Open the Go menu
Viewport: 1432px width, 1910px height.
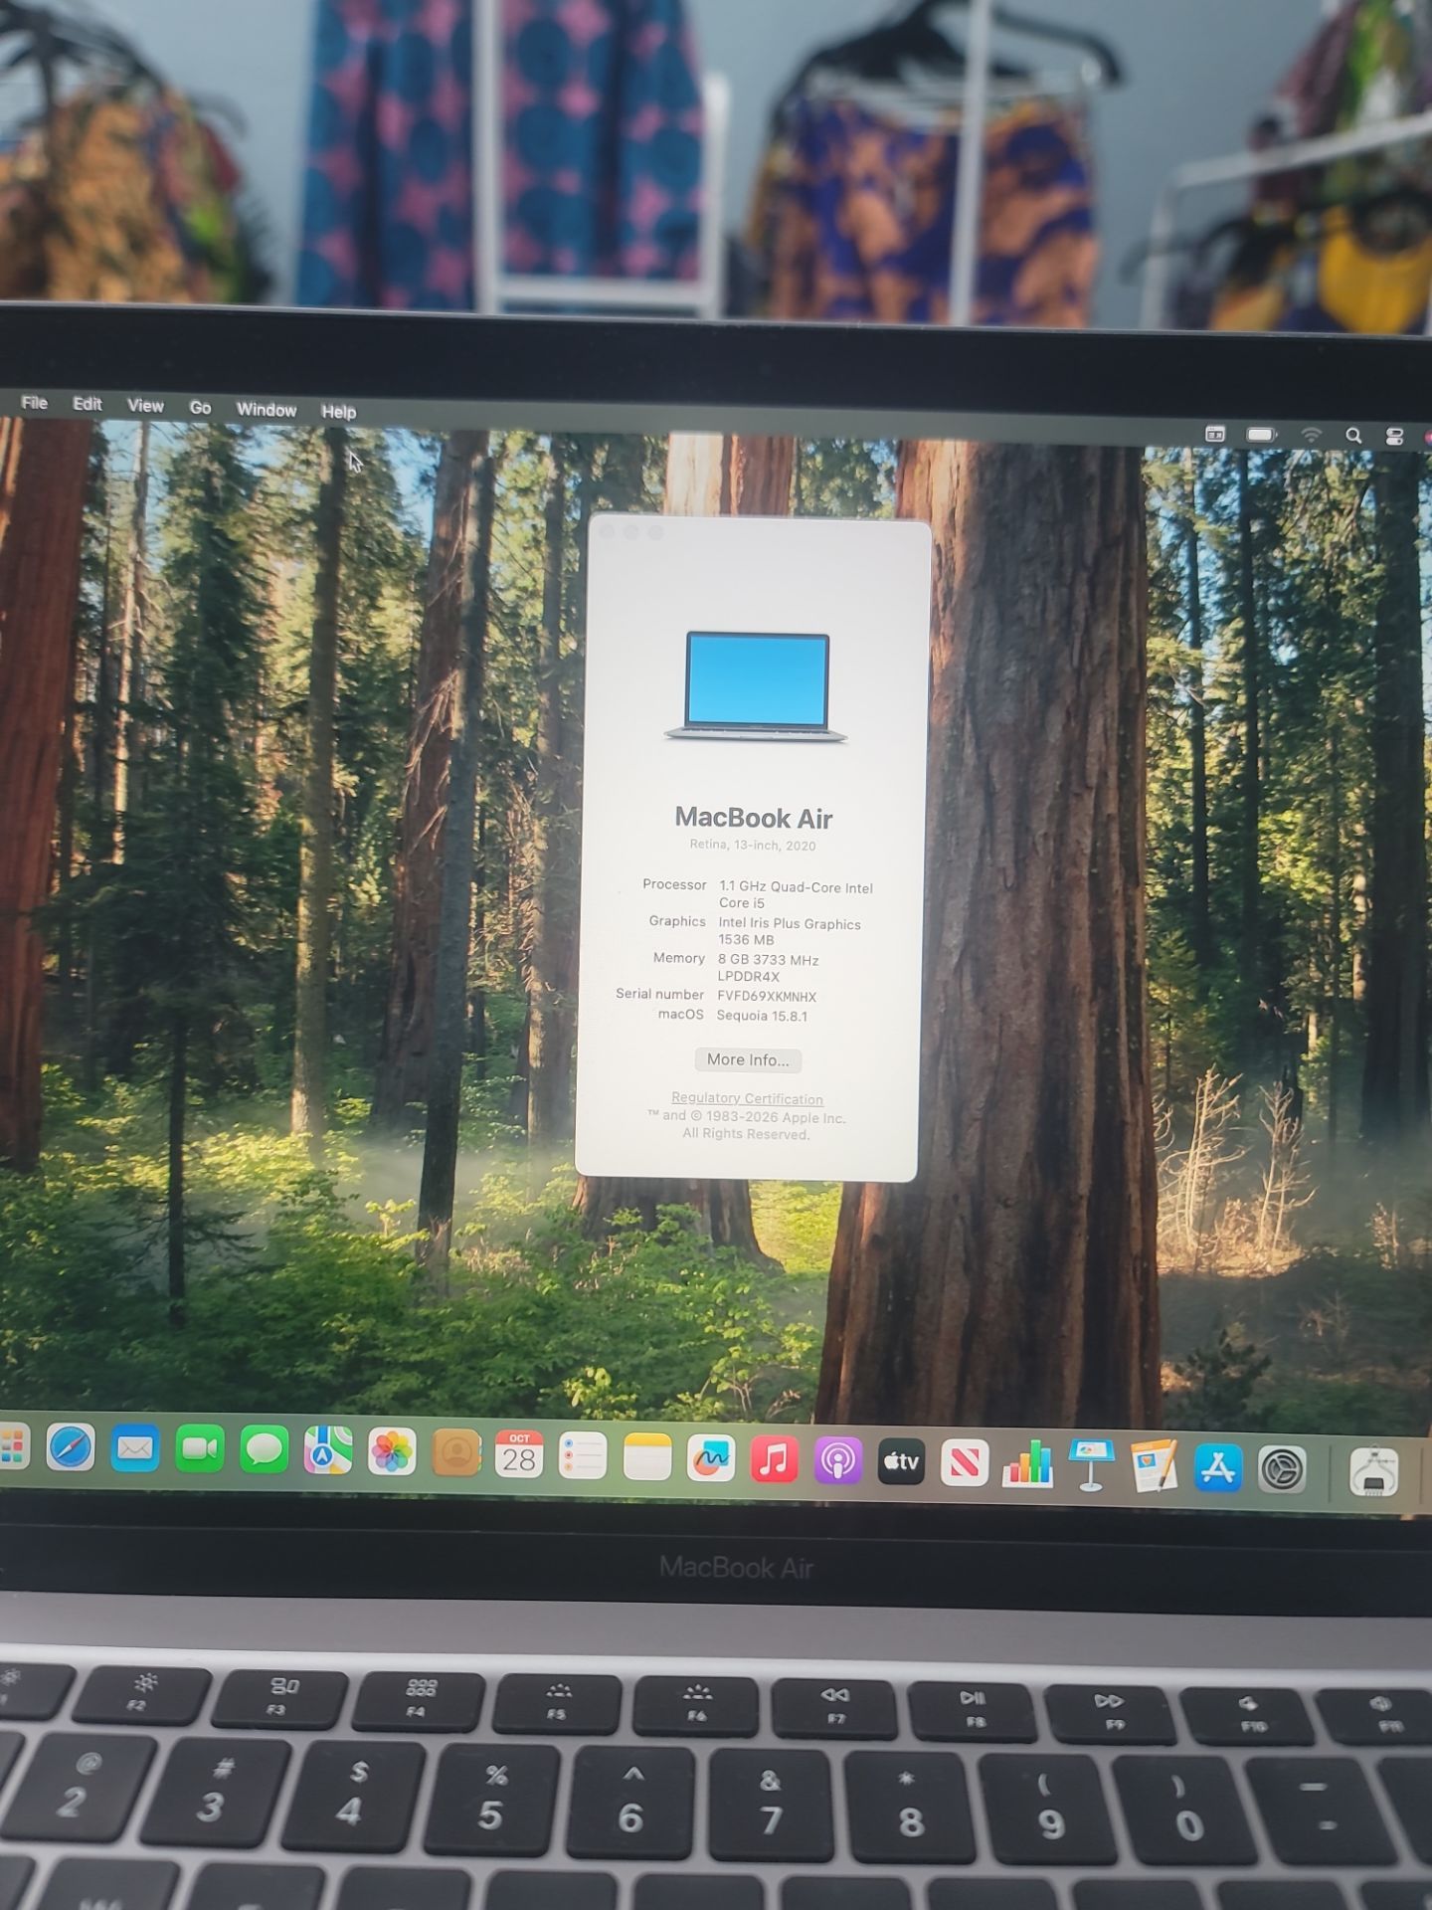[200, 408]
